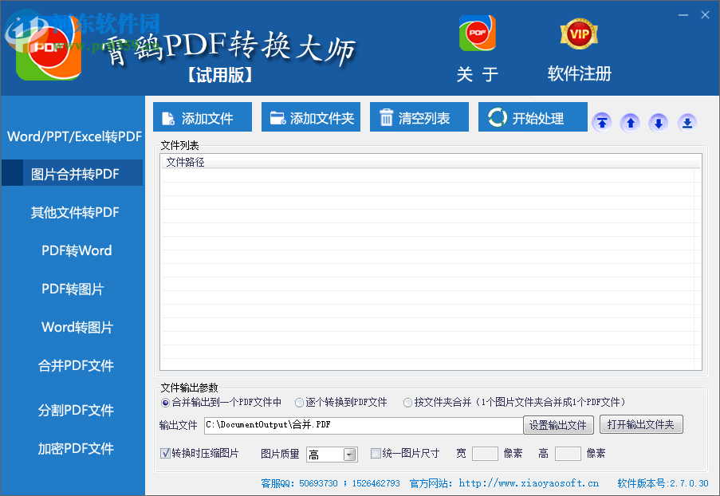Click the move-down arrow icon
The image size is (720, 496).
[x=658, y=122]
